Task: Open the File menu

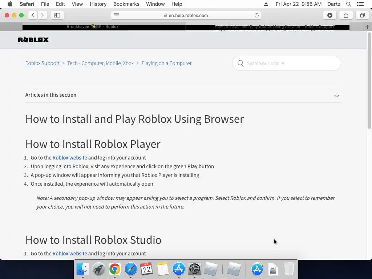Action: [45, 4]
